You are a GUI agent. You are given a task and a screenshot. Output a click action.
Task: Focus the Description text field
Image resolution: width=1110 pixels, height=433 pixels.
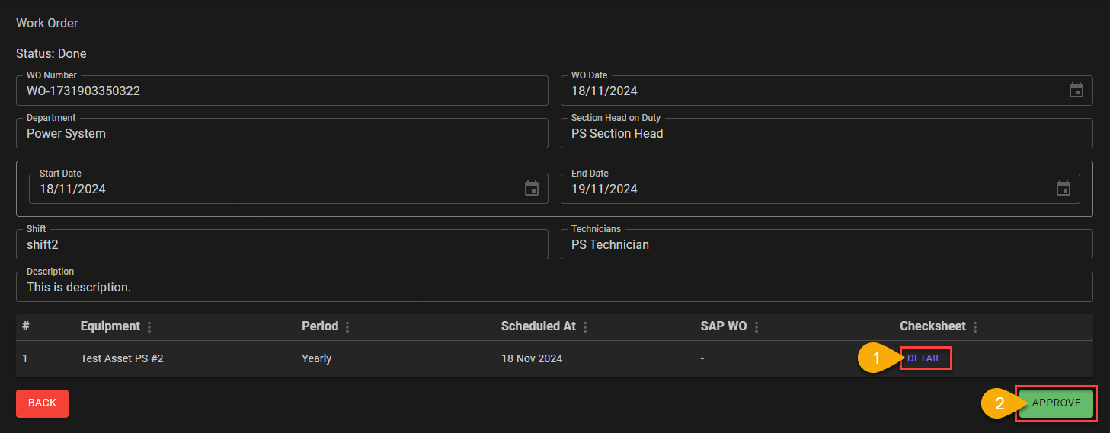pos(554,287)
